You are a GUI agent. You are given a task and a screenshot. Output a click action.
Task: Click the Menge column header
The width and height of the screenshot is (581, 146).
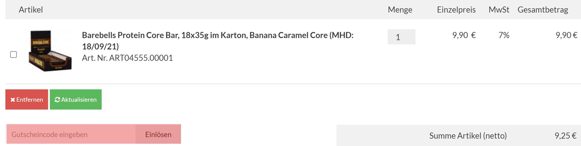[x=400, y=10]
